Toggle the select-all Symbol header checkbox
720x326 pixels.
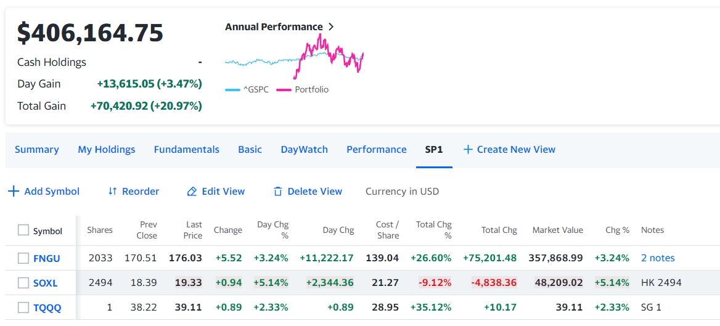tap(23, 230)
